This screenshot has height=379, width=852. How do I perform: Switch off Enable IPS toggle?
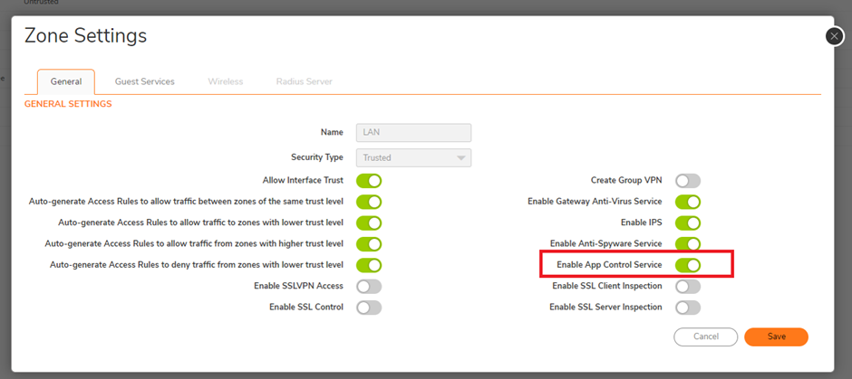688,223
